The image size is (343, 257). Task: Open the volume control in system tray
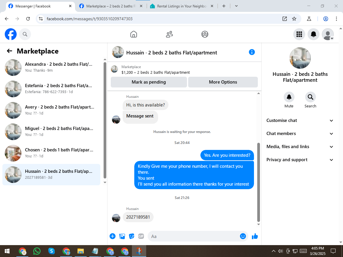(x=280, y=251)
